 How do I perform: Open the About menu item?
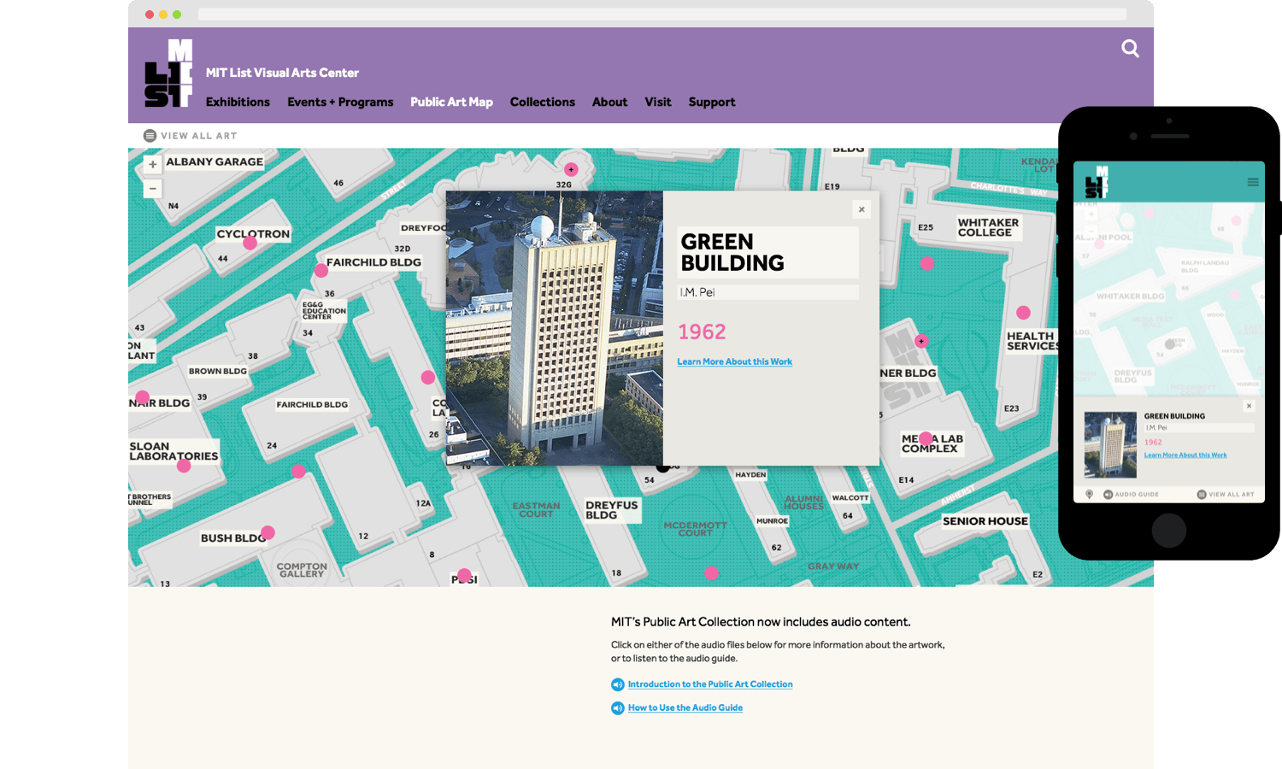[x=610, y=102]
